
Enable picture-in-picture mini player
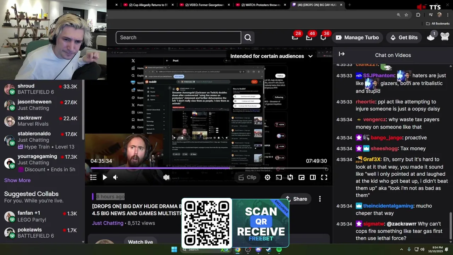(x=302, y=177)
